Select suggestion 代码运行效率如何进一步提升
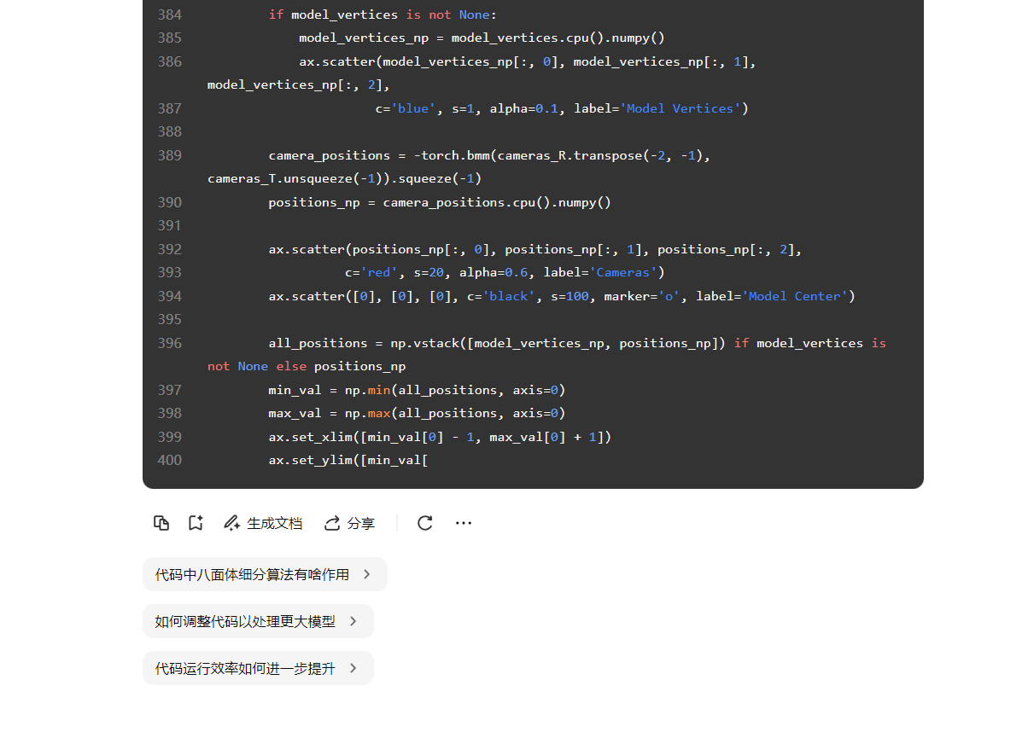 pyautogui.click(x=258, y=668)
